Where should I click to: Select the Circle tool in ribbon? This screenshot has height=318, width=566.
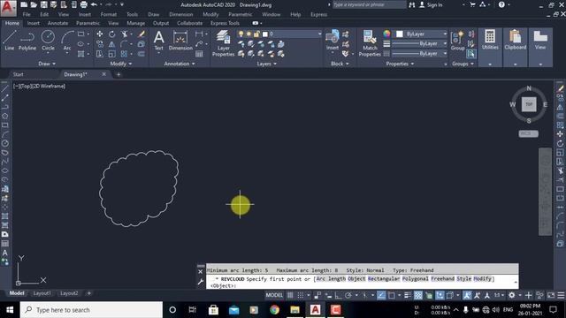point(48,40)
